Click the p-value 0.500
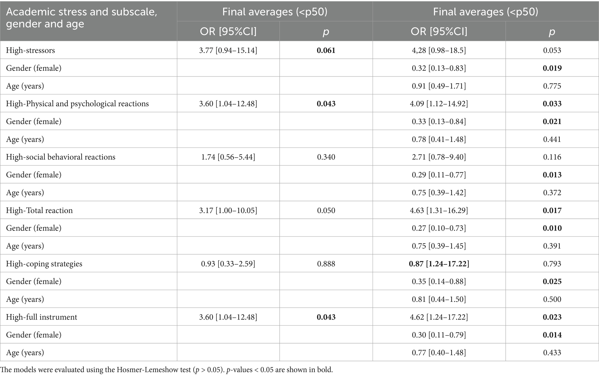This screenshot has width=599, height=376. (x=552, y=299)
